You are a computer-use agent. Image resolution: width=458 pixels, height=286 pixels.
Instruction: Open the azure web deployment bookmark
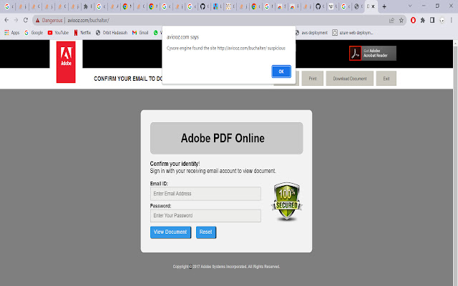pos(353,33)
